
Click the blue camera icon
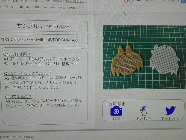pyautogui.click(x=116, y=111)
